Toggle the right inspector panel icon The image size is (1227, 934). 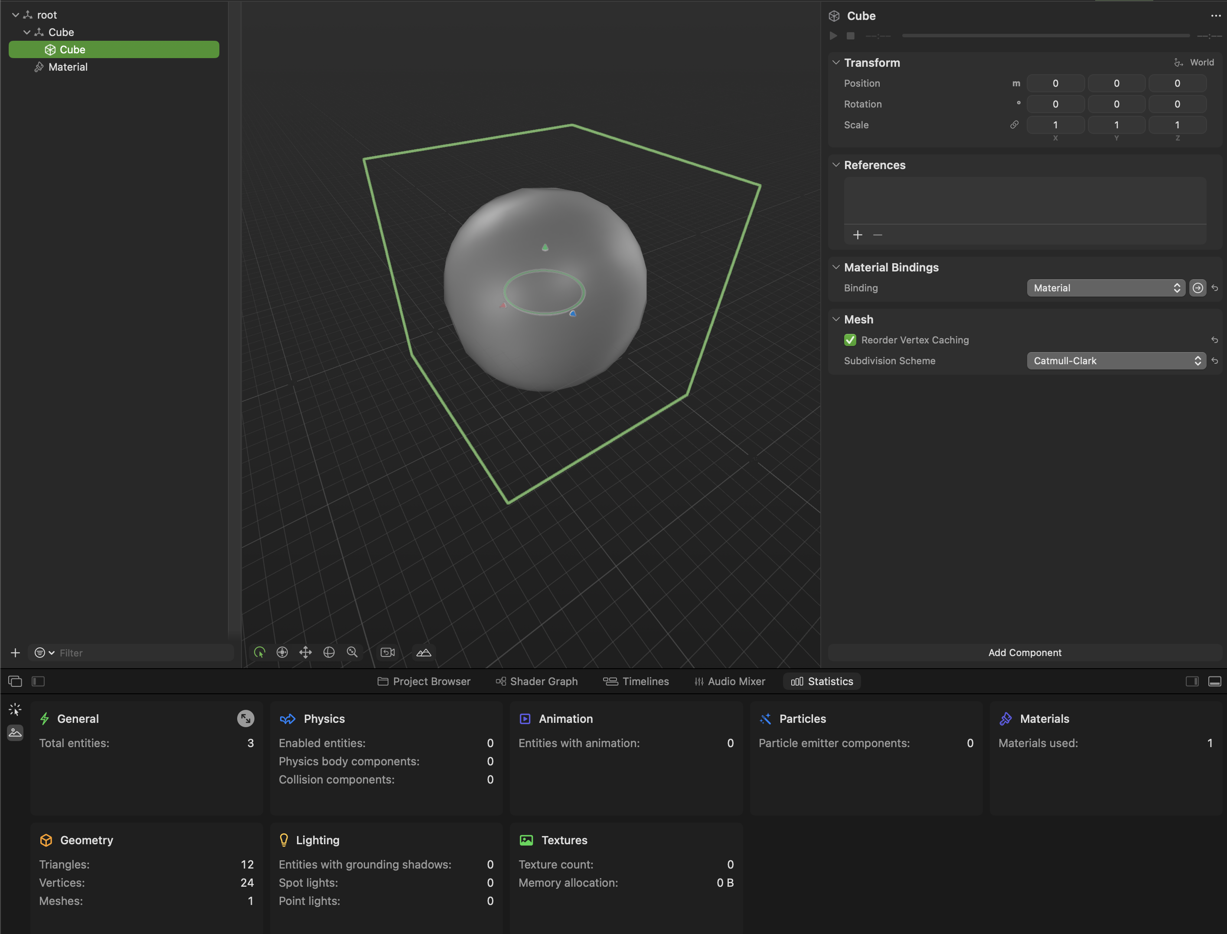click(x=1191, y=681)
